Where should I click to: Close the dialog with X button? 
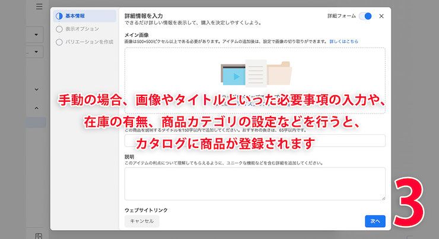tap(381, 16)
